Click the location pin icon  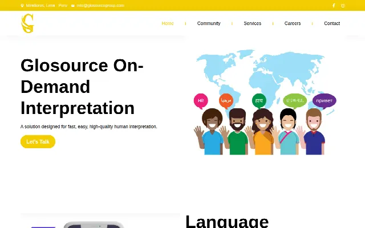[x=22, y=6]
